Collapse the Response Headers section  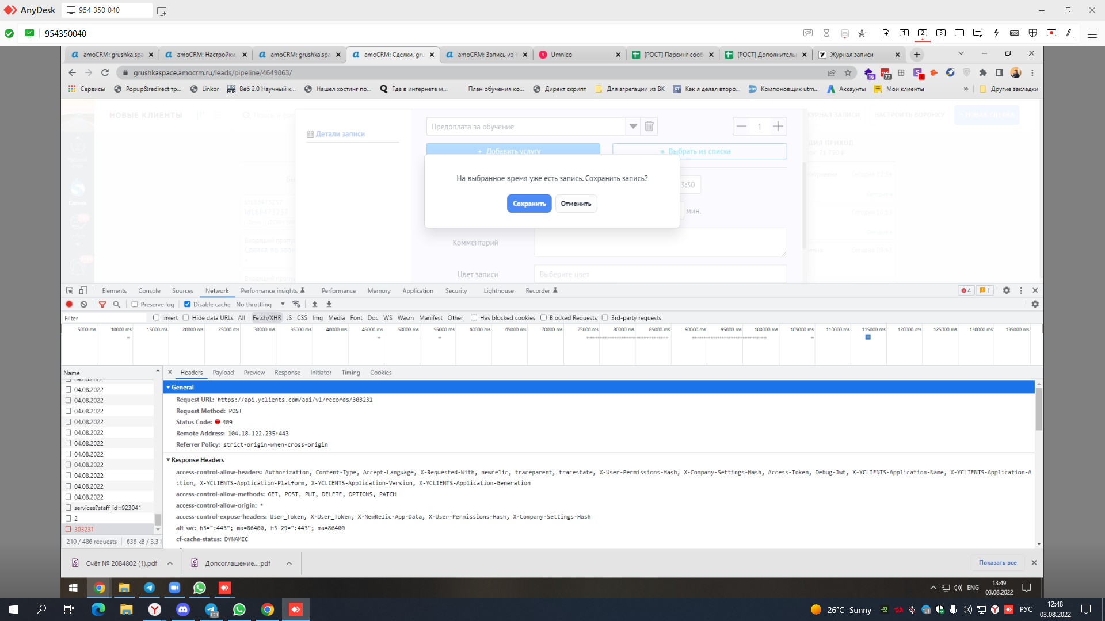tap(169, 460)
